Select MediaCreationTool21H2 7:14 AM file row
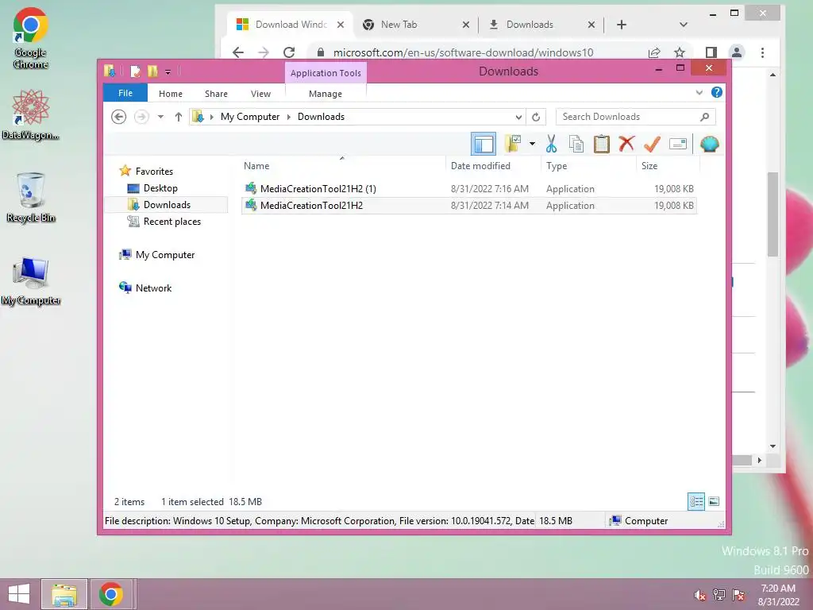 [x=468, y=206]
